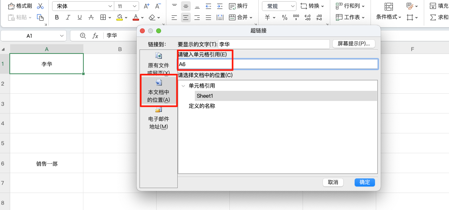
Task: Click the Format Painter (格式刷) icon
Action: click(11, 6)
